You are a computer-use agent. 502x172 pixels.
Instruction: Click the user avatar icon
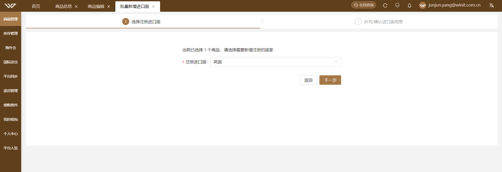[422, 5]
